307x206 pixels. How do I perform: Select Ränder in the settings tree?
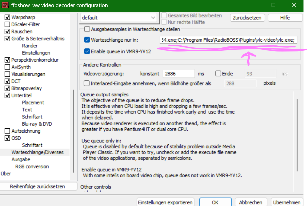pos(30,46)
